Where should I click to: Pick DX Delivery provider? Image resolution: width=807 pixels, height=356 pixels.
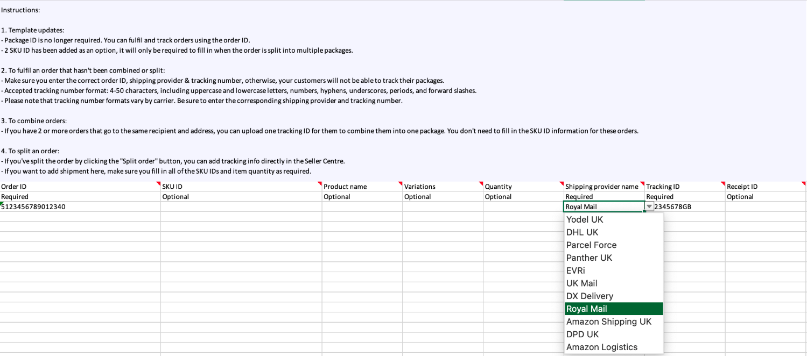614,296
